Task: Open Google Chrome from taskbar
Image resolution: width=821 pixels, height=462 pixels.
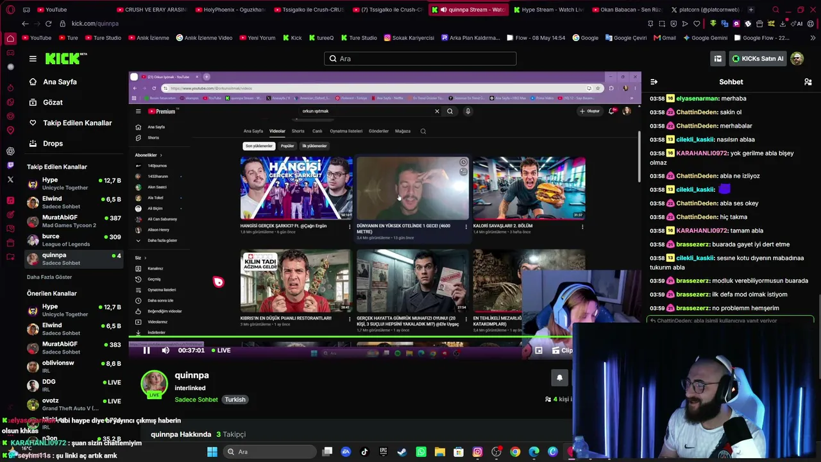Action: tap(515, 452)
